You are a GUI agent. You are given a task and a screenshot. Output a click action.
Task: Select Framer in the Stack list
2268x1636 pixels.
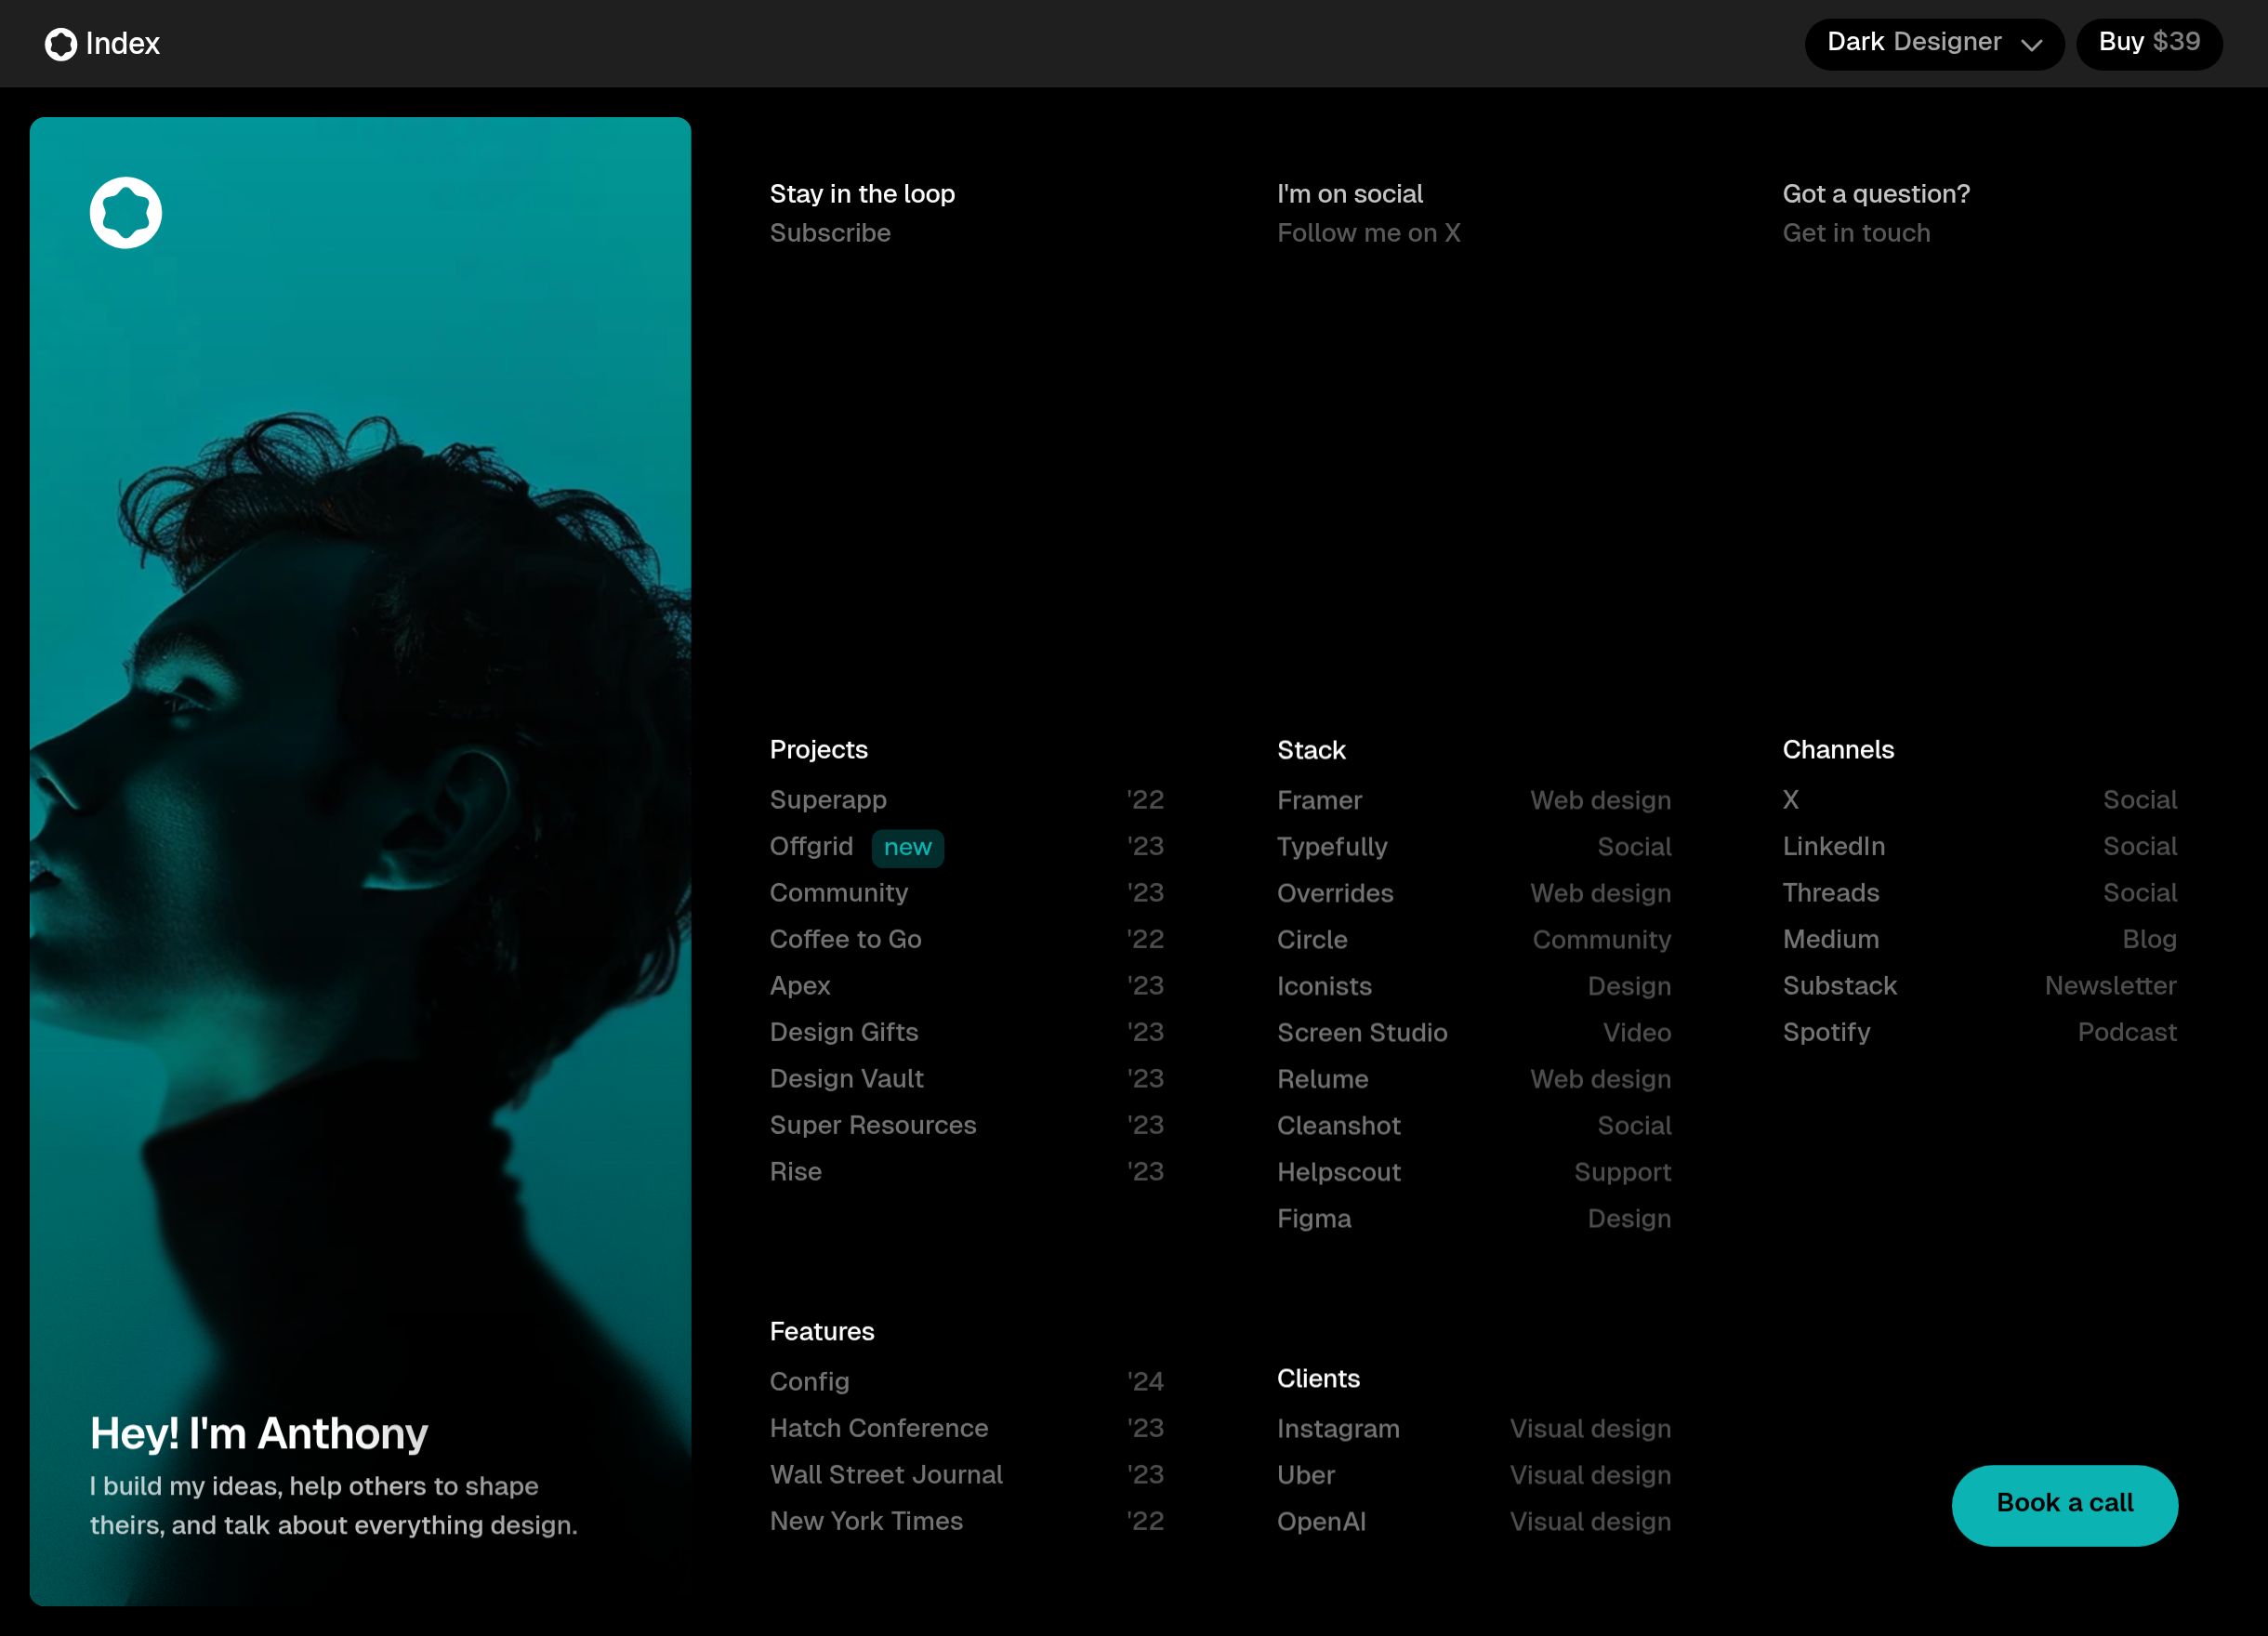(x=1319, y=800)
